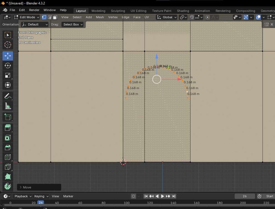Image resolution: width=275 pixels, height=209 pixels.
Task: Jump to next keyframe
Action: pyautogui.click(x=168, y=196)
